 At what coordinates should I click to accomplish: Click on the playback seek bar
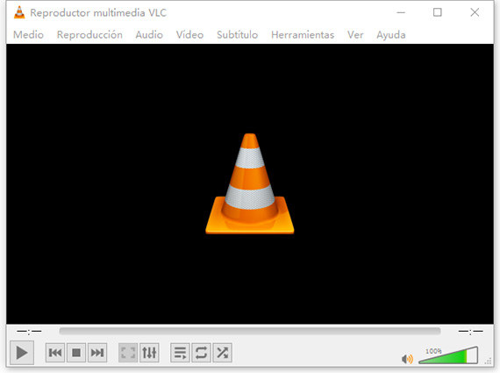click(250, 331)
